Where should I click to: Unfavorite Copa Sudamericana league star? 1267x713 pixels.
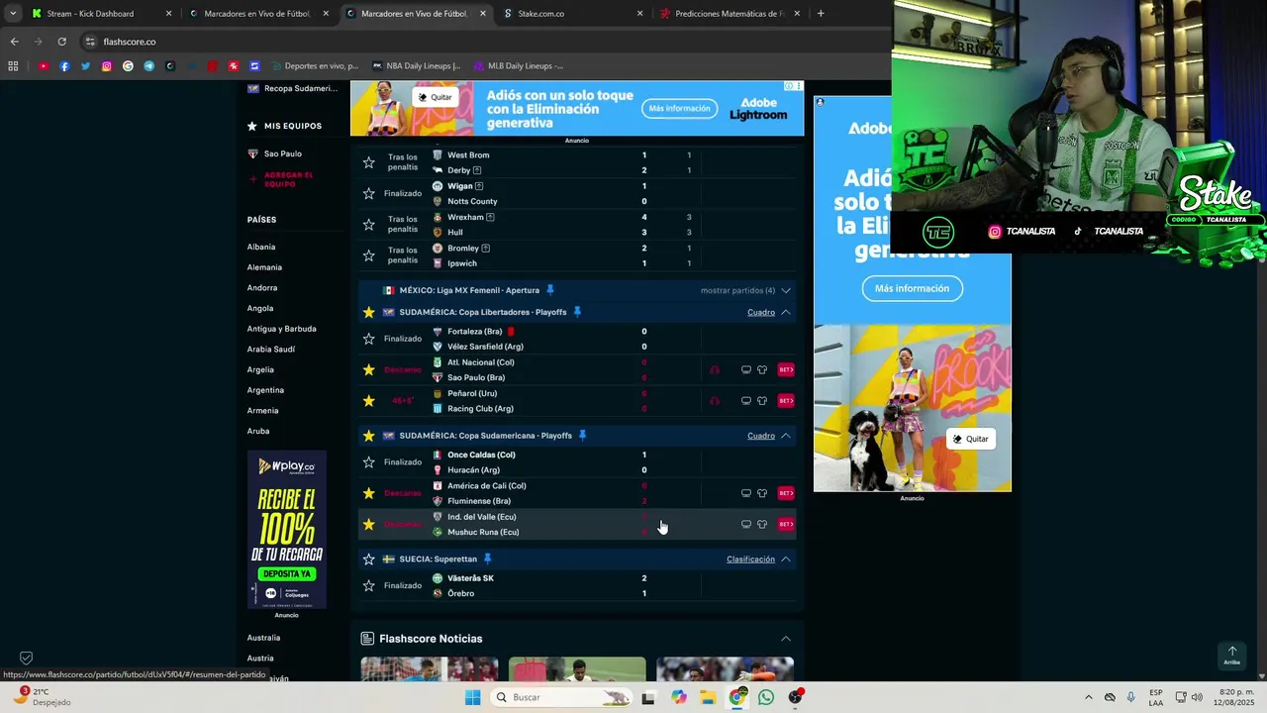[x=369, y=436]
